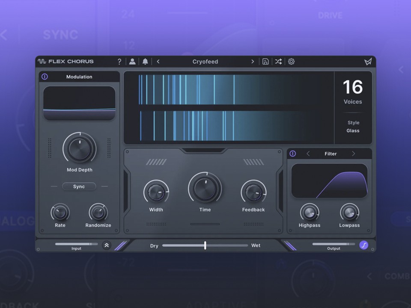
Task: Enable the Sync button
Action: (79, 187)
